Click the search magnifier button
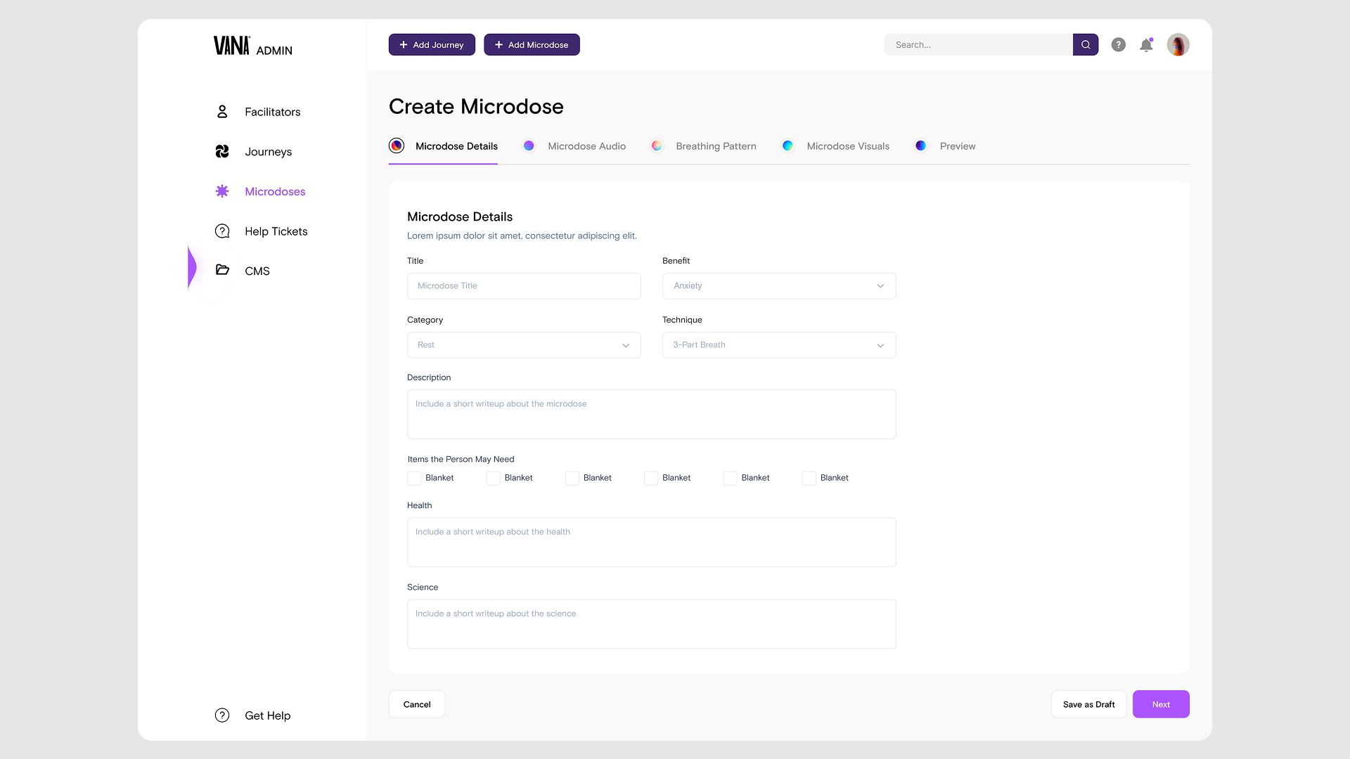The height and width of the screenshot is (759, 1350). click(x=1086, y=45)
